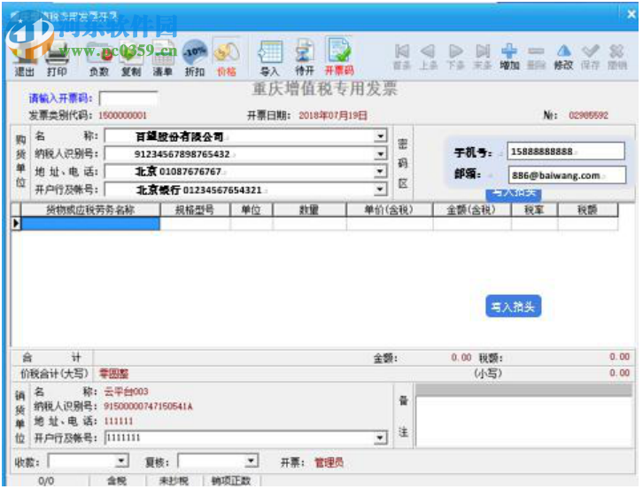
Task: Add a row with 增加 plus icon
Action: tap(509, 57)
